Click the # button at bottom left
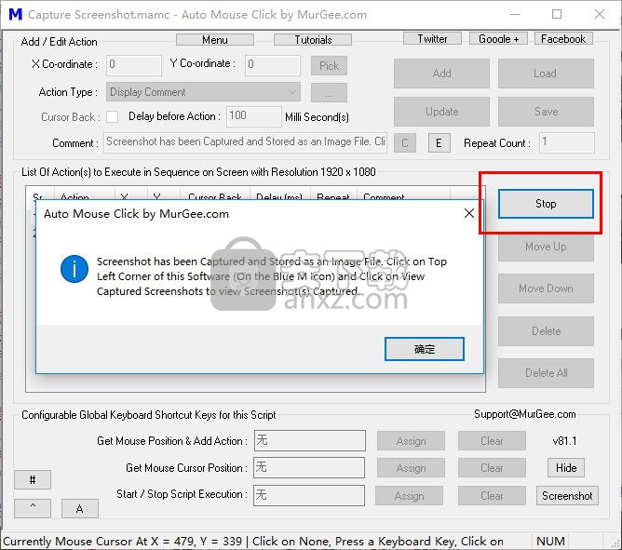This screenshot has width=622, height=550. [x=33, y=480]
